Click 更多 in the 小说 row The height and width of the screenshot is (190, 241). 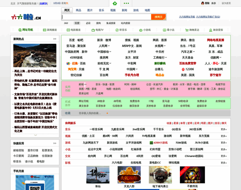coord(224,149)
